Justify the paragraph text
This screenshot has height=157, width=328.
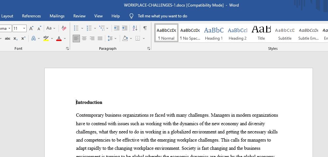pos(100,38)
